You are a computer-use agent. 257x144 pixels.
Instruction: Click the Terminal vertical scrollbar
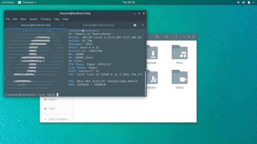point(145,83)
